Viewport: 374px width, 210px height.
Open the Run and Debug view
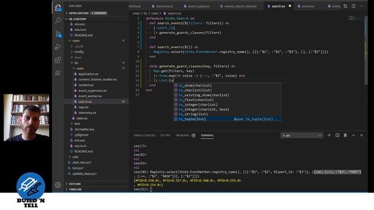(x=58, y=47)
